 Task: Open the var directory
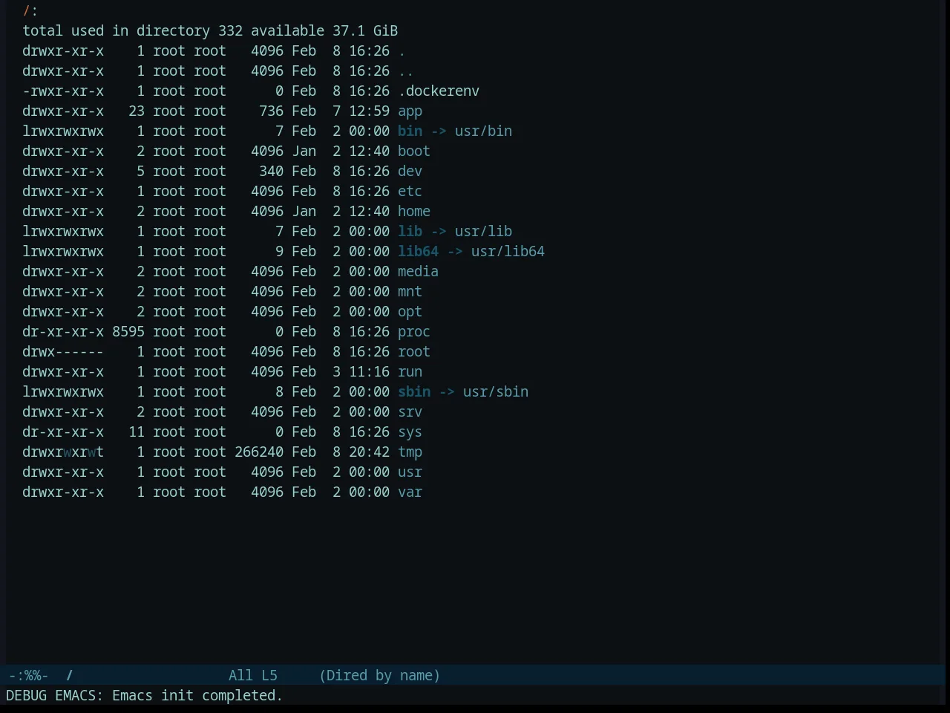click(x=410, y=492)
